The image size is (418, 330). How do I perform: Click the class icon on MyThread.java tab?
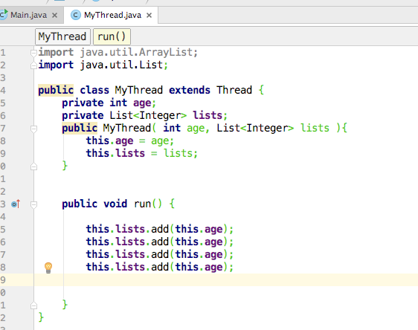pyautogui.click(x=76, y=15)
